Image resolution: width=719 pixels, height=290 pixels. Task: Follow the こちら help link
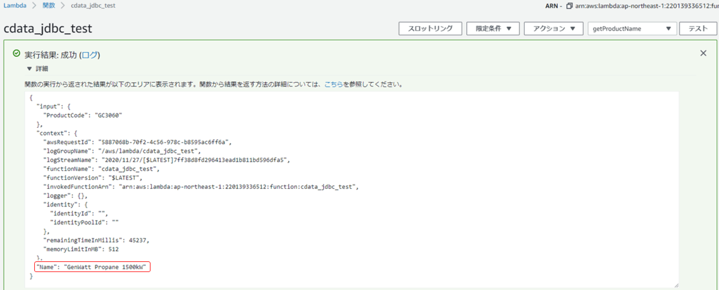point(334,84)
